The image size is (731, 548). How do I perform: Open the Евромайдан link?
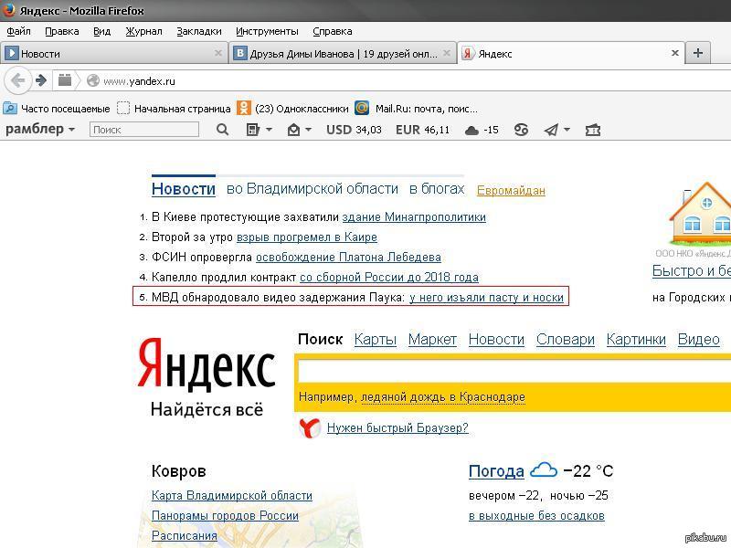(x=511, y=190)
